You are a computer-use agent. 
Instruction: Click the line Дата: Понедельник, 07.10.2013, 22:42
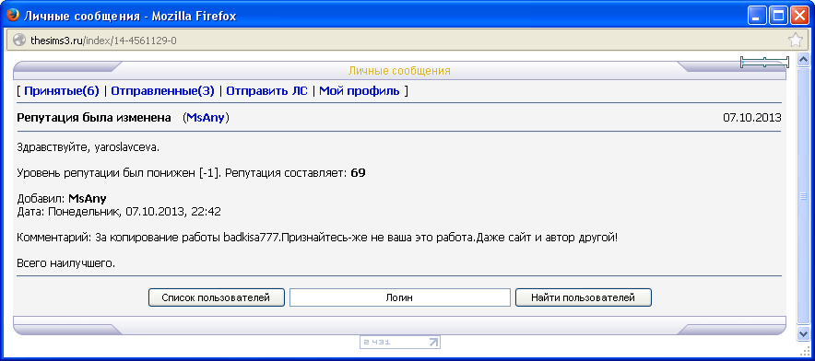tap(119, 212)
